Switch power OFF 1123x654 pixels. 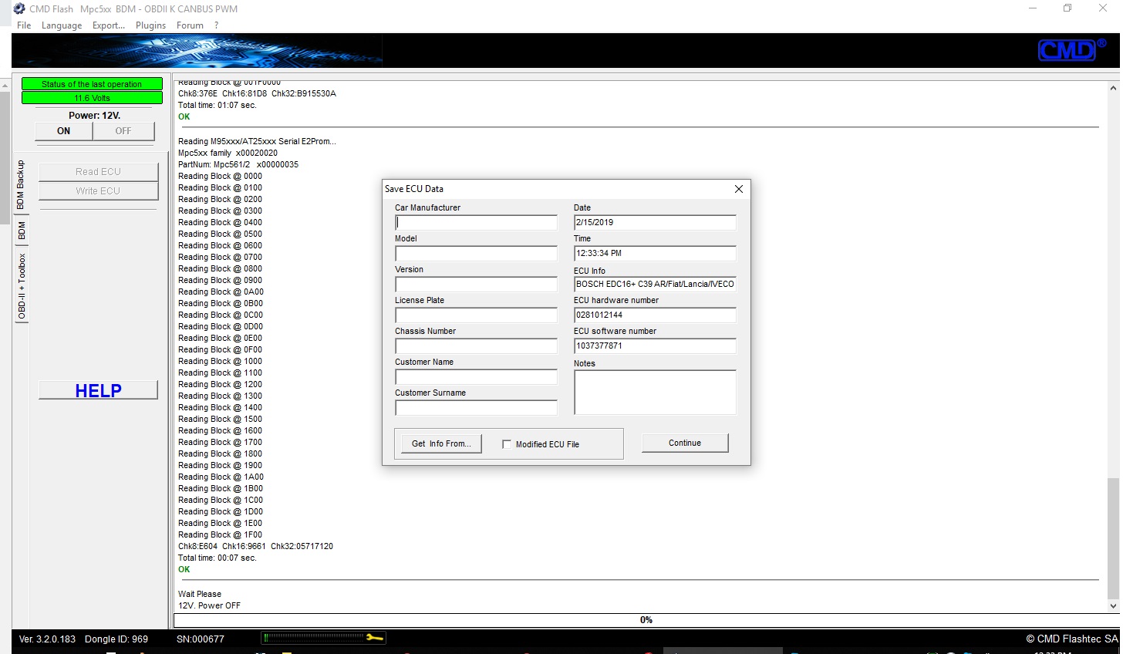123,131
